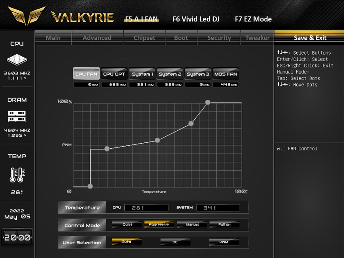Set control mode to Quiet
The image size is (344, 258).
point(127,224)
